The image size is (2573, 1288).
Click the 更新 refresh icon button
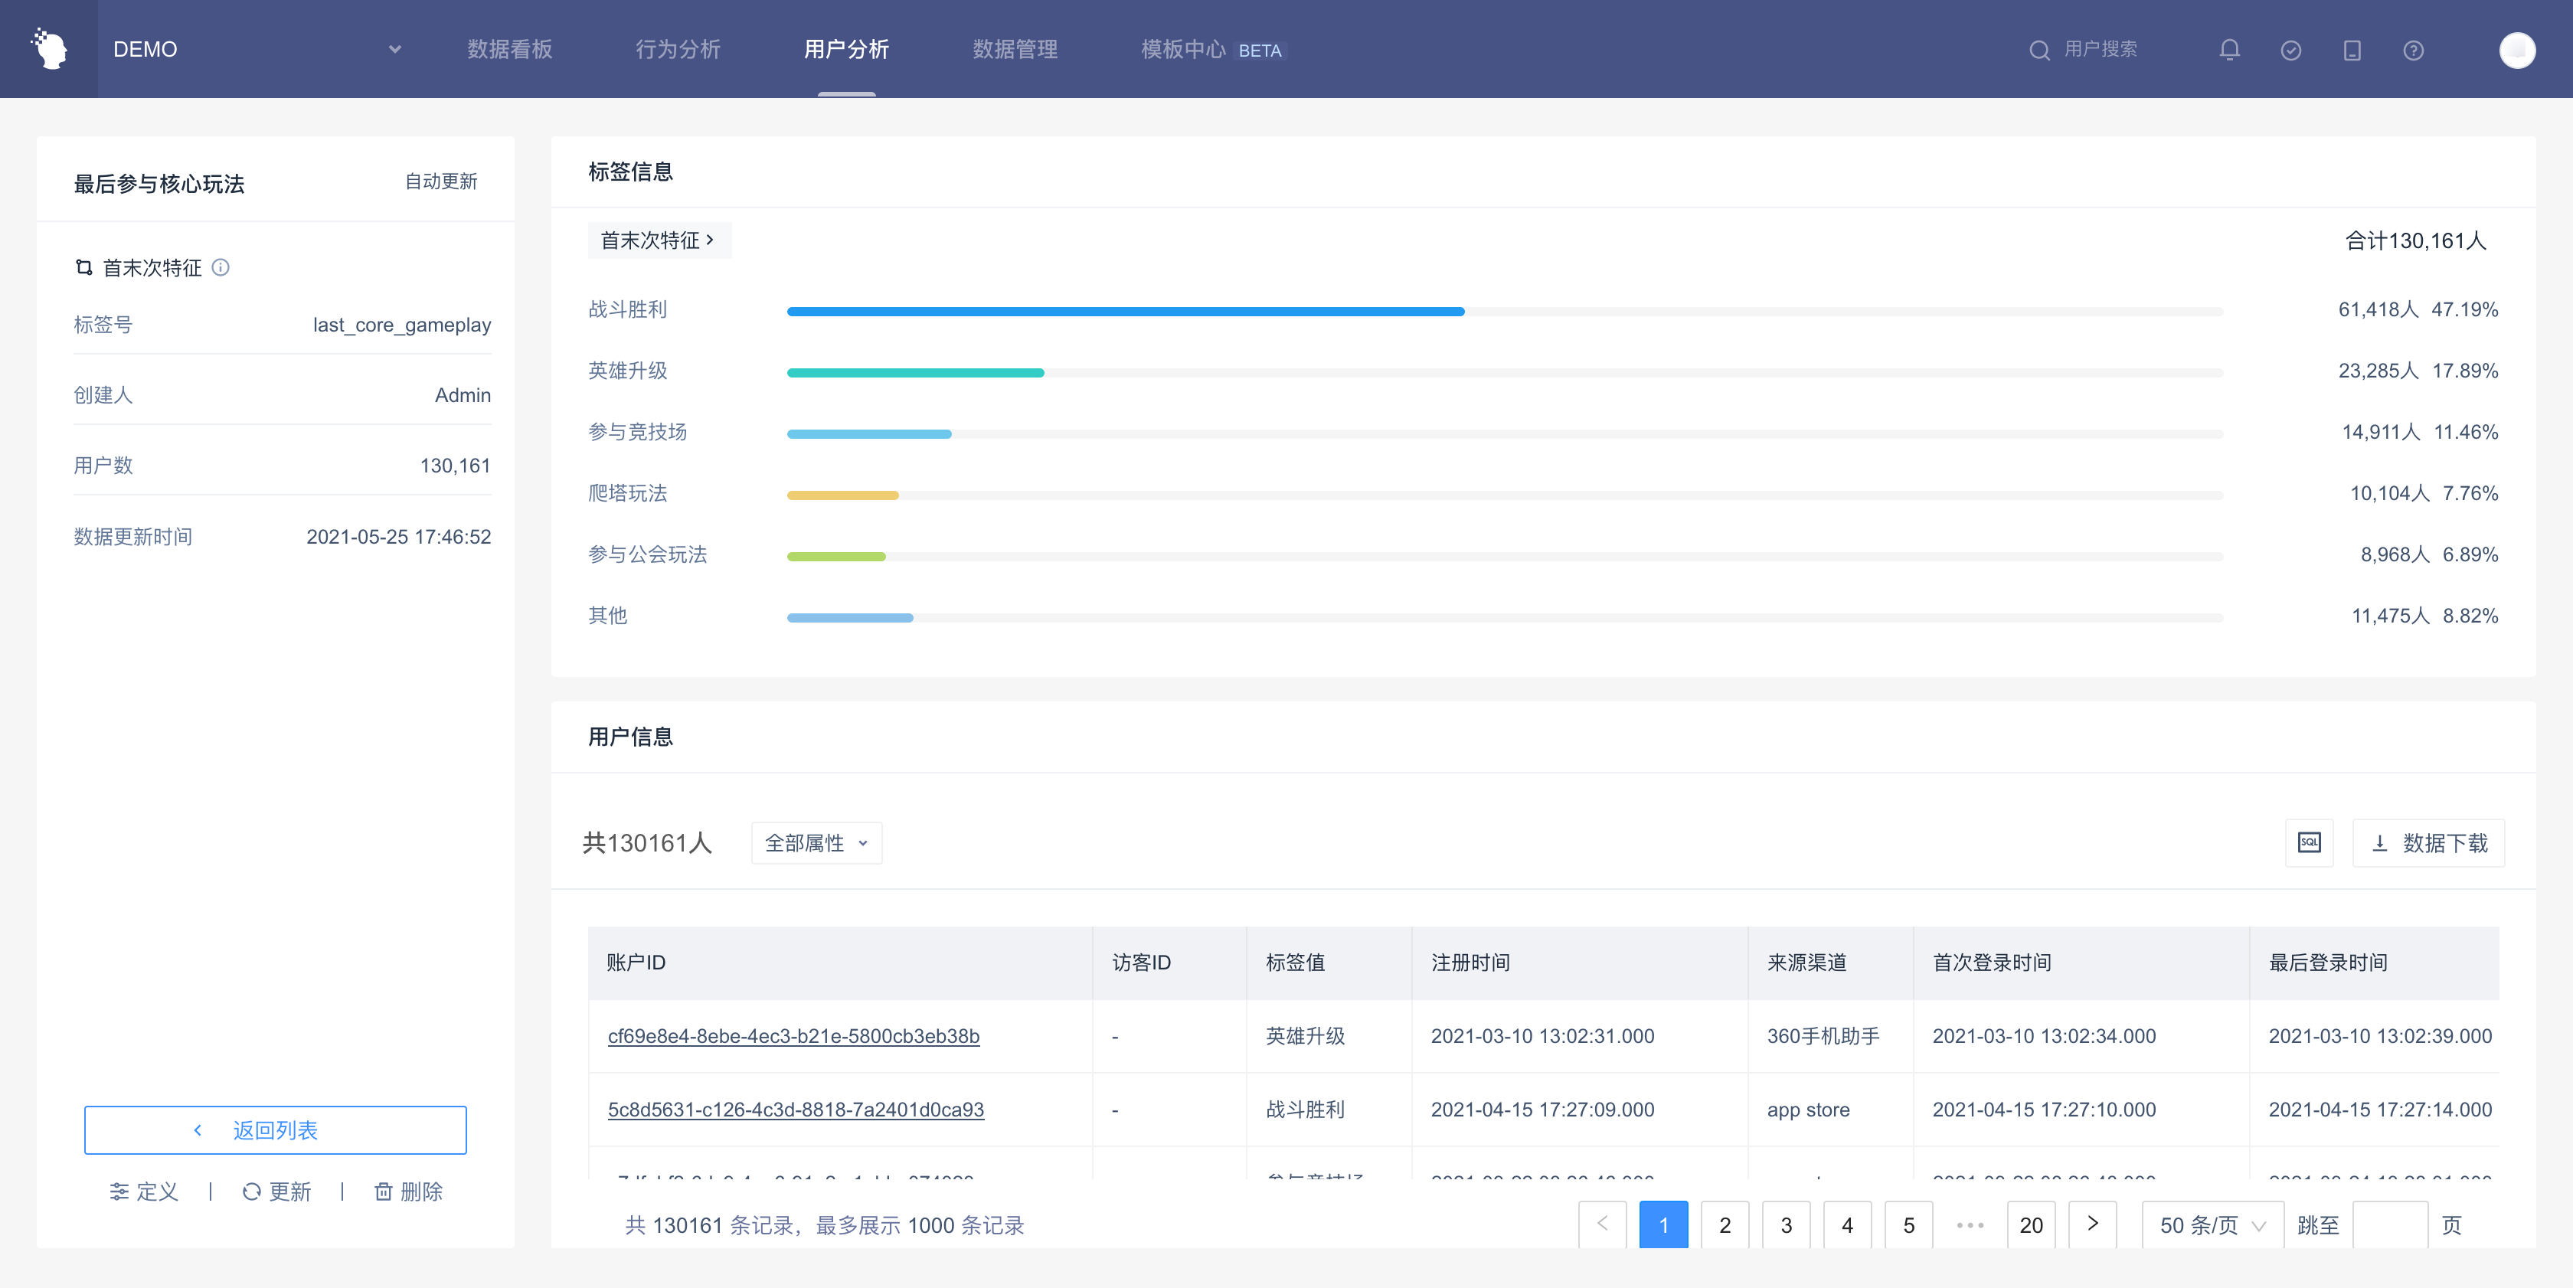click(x=276, y=1192)
